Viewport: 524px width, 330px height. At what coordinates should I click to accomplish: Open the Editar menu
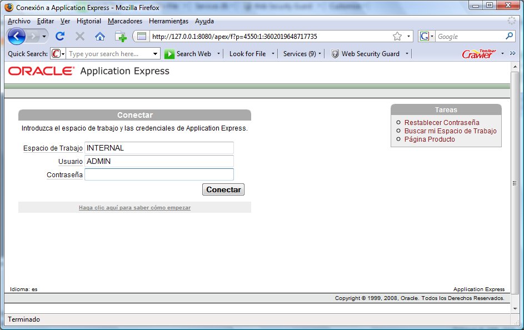tap(46, 21)
